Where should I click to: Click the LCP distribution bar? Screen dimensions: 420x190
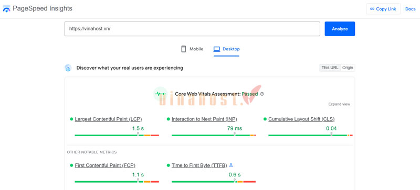click(x=117, y=136)
